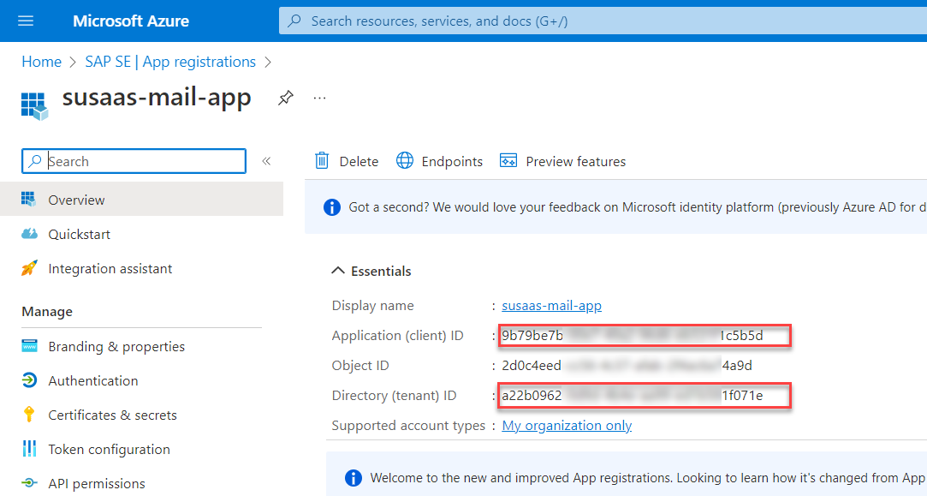
Task: Click the app registration grid icon
Action: (x=34, y=106)
